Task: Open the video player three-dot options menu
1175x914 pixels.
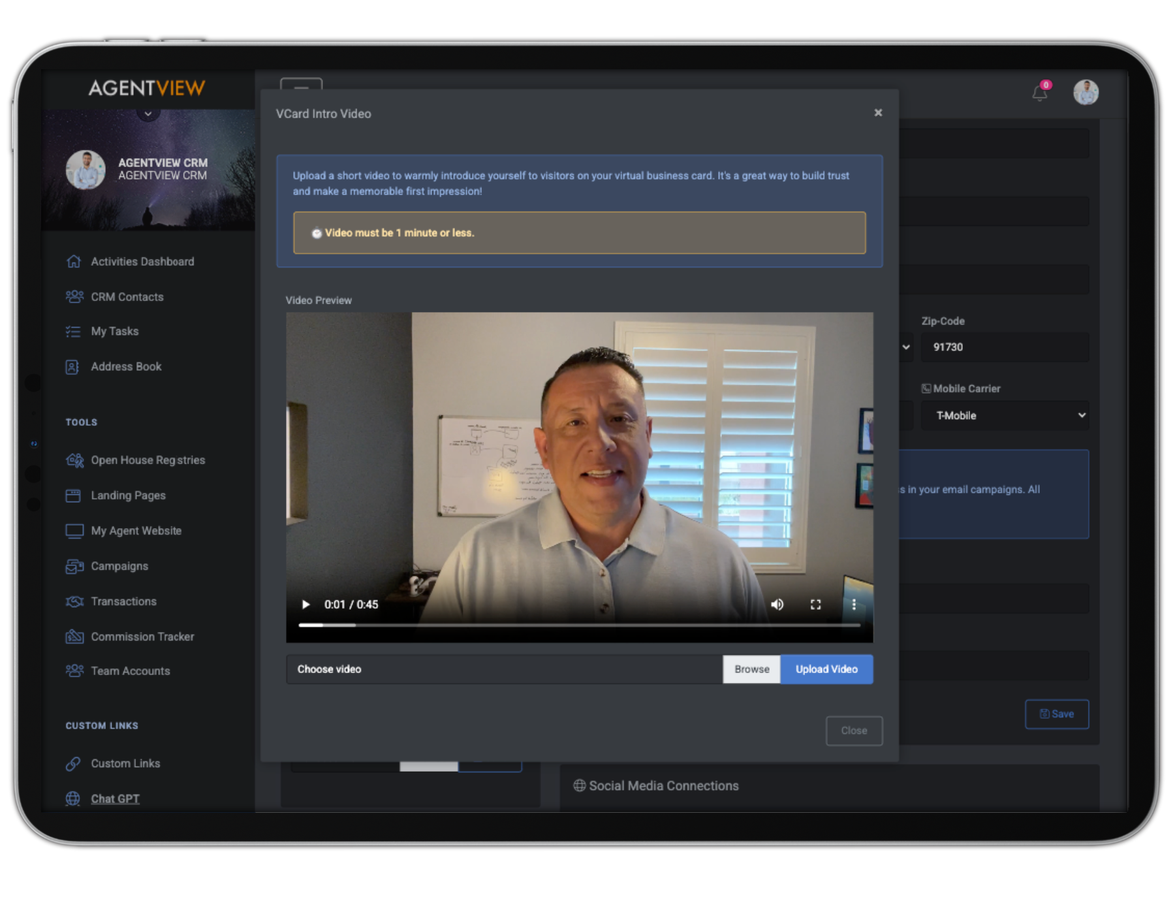Action: coord(854,605)
